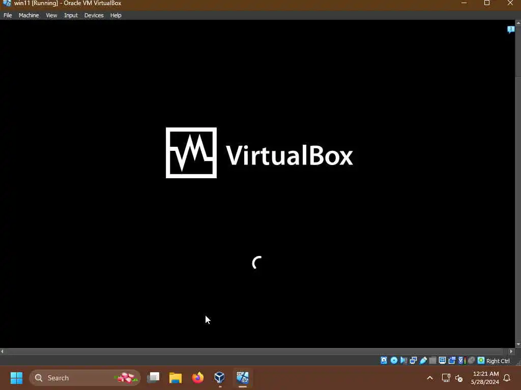
Task: Click the USB devices status icon
Action: tap(423, 361)
